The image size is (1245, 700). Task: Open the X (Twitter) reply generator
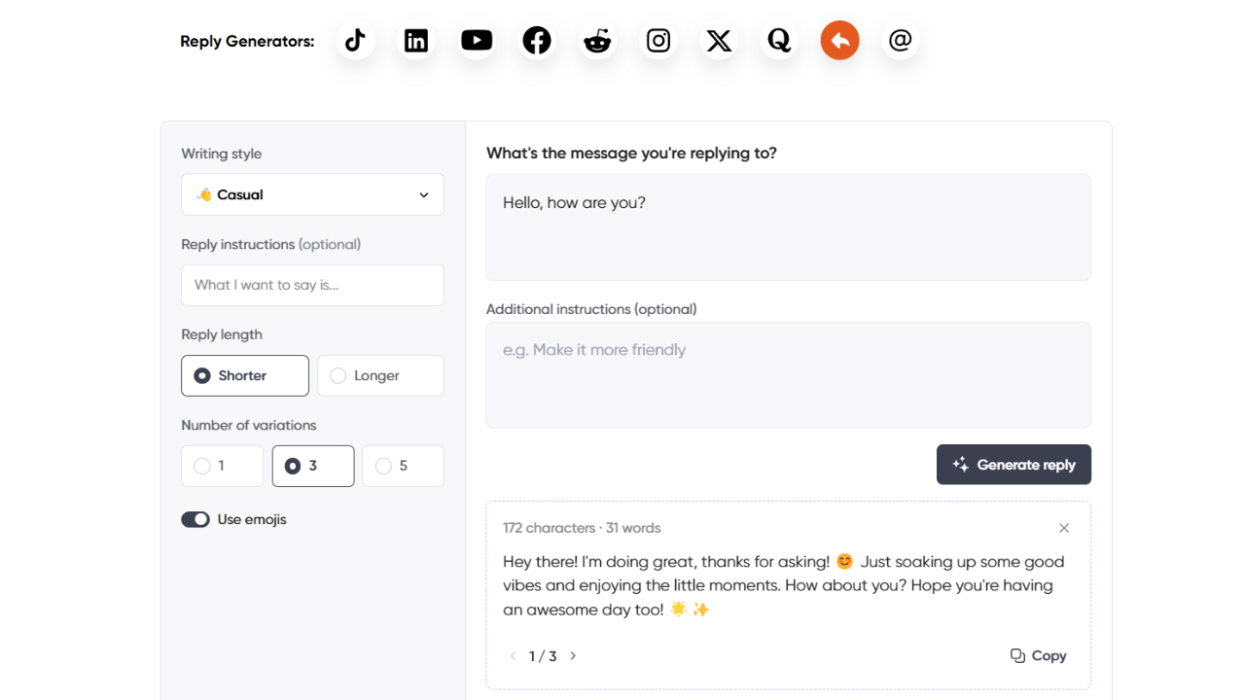coord(719,40)
